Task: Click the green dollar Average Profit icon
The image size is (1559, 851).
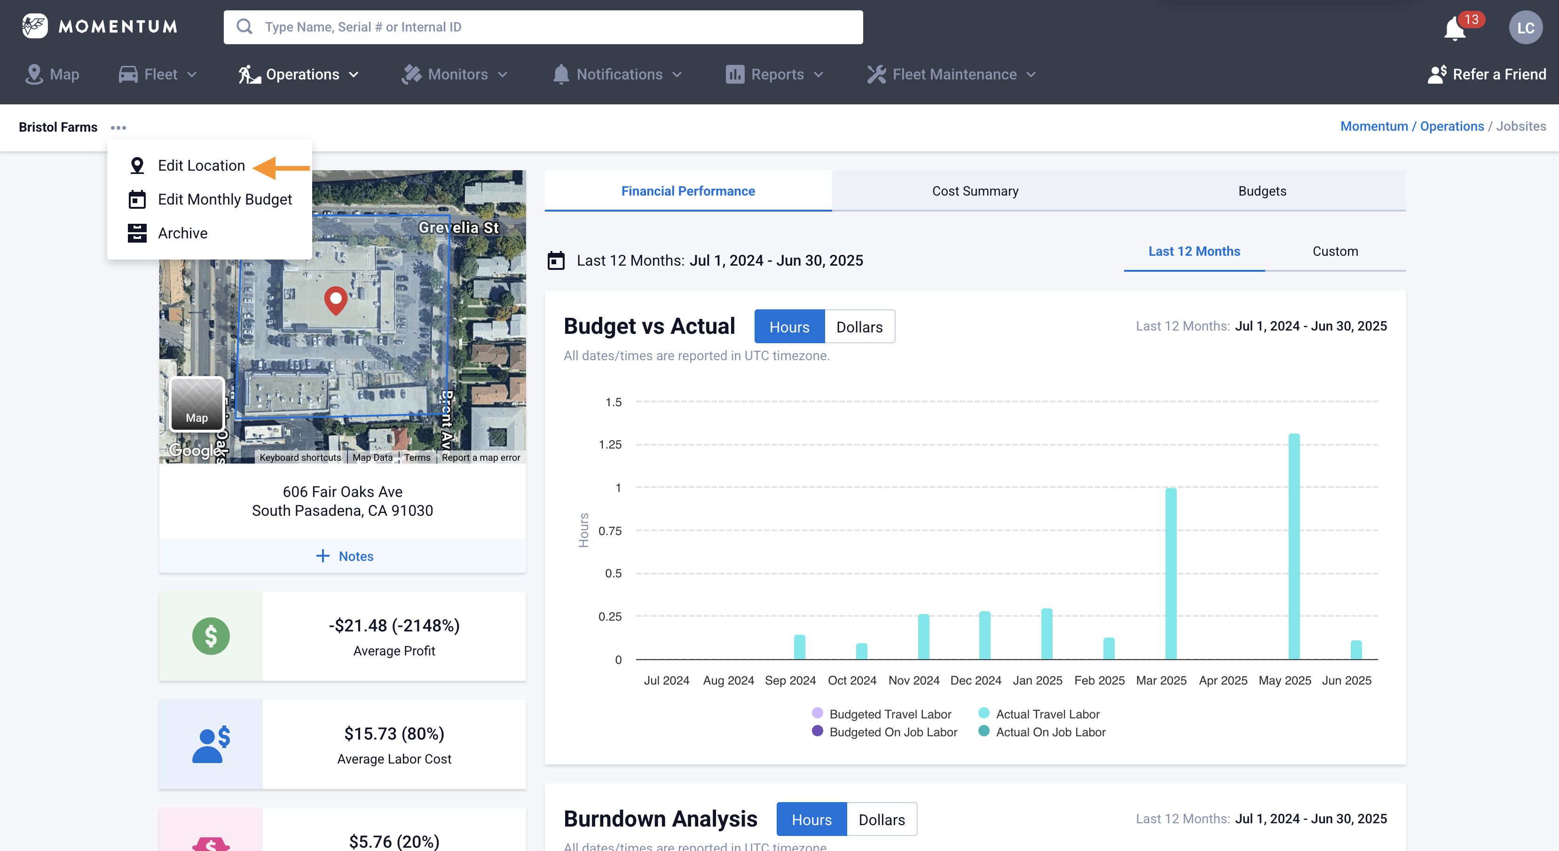Action: point(211,636)
